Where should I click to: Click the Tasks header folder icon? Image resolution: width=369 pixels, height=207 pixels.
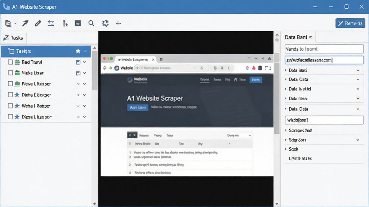tap(11, 51)
